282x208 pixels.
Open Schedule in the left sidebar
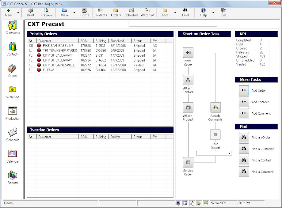[x=13, y=135]
